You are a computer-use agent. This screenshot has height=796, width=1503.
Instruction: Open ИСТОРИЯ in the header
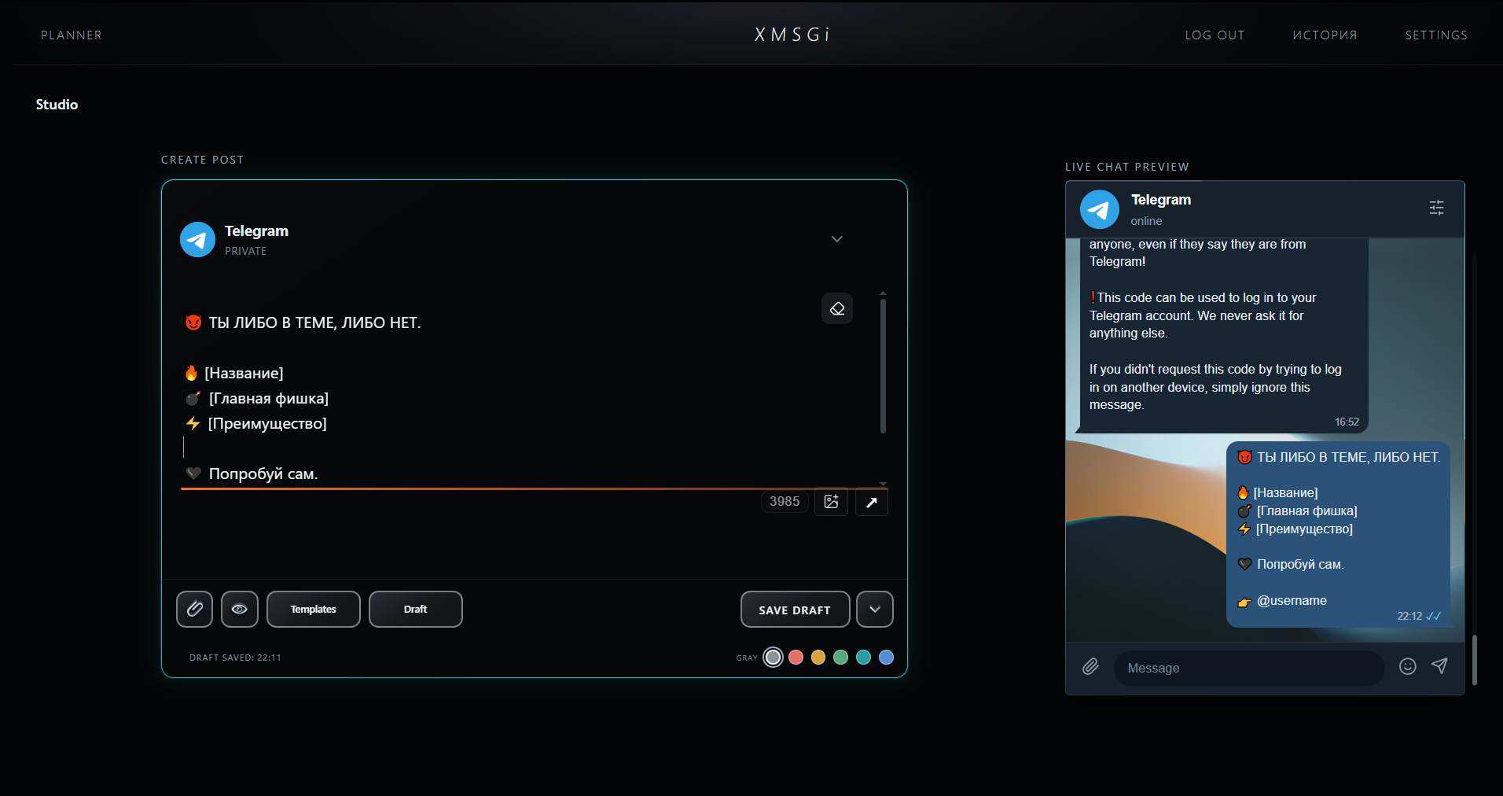coord(1325,35)
